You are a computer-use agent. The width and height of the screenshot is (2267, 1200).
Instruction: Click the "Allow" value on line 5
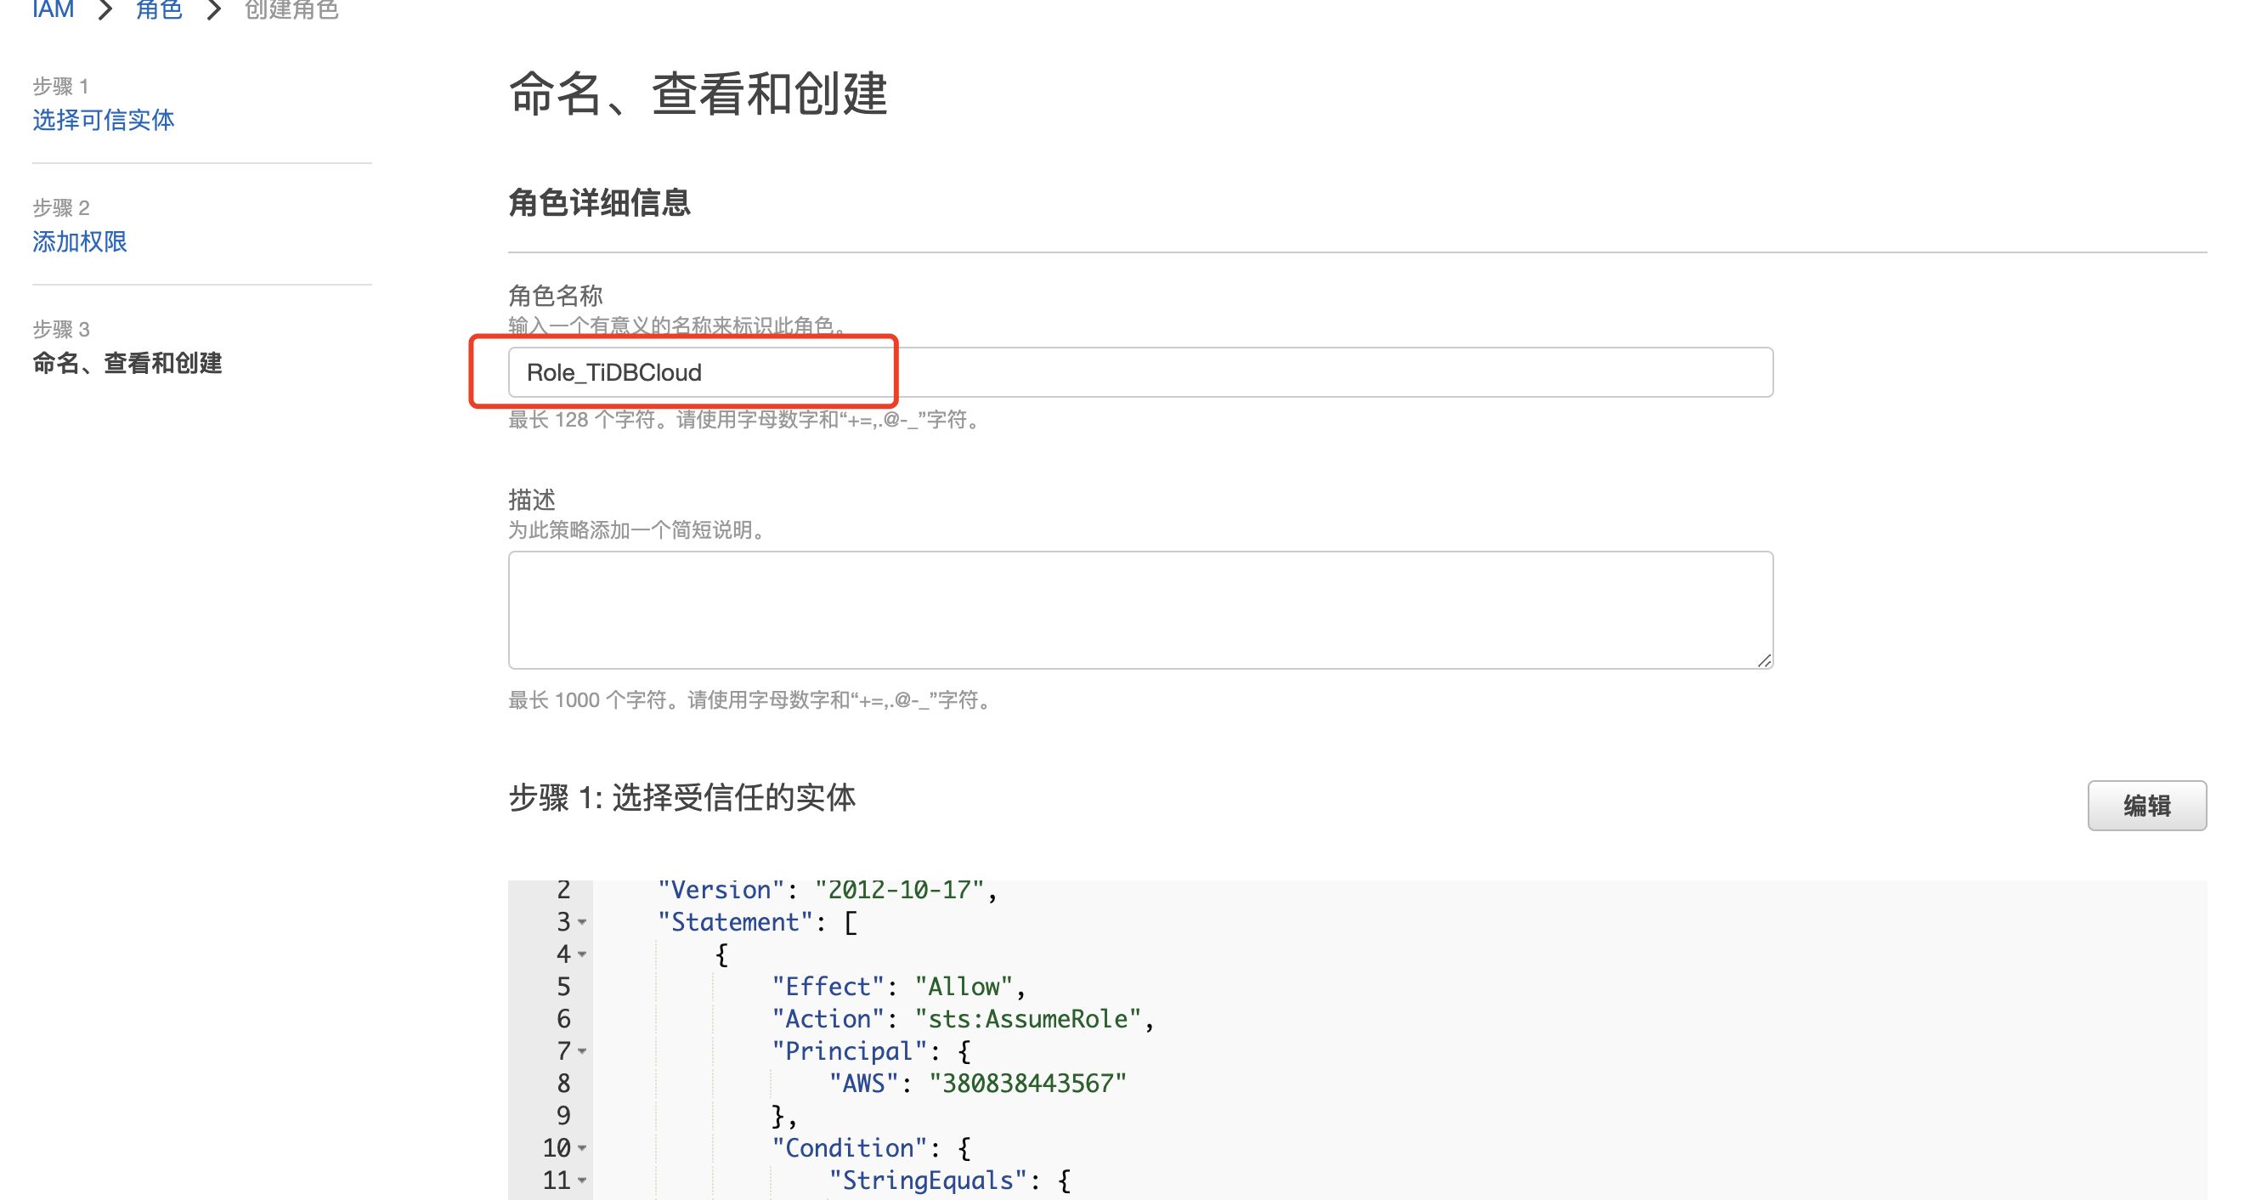pos(964,986)
